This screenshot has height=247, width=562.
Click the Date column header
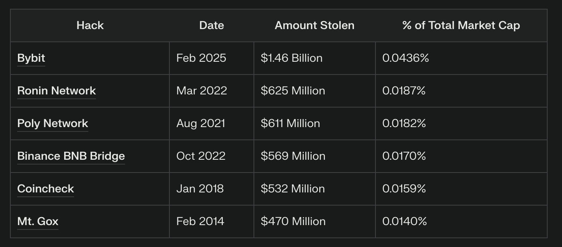211,25
